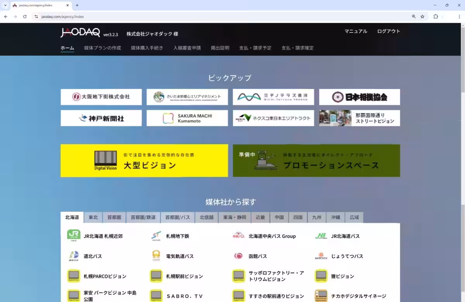The height and width of the screenshot is (302, 465).
Task: Click the 函館バス circular logo icon
Action: point(239,256)
